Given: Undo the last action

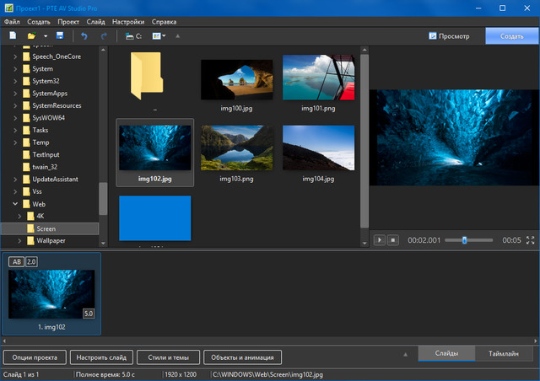Looking at the screenshot, I should click(84, 36).
